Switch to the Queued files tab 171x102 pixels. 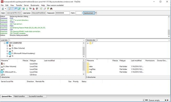(x=7, y=96)
